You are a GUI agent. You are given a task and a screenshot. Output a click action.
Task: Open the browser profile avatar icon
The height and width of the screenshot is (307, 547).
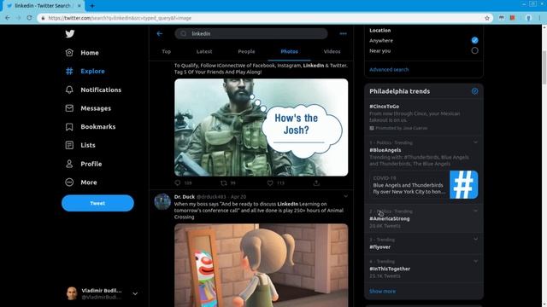(x=528, y=18)
